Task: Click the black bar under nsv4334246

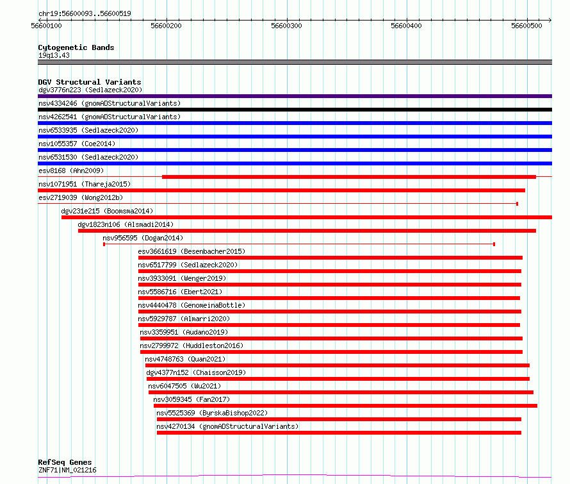Action: pos(295,110)
